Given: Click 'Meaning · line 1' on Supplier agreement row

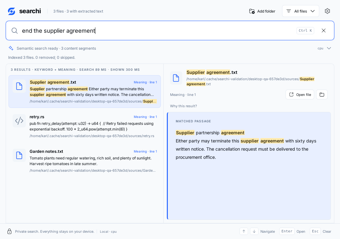Looking at the screenshot, I should [145, 82].
